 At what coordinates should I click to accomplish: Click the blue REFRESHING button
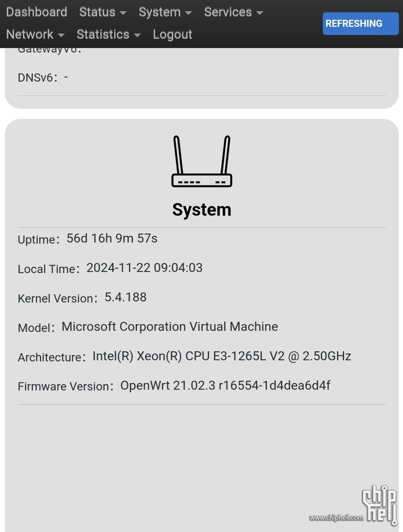tap(360, 23)
